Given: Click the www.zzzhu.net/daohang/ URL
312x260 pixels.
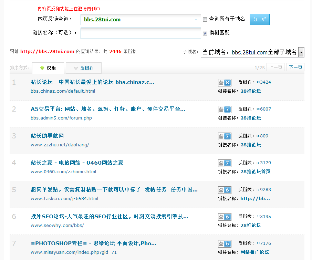Looking at the screenshot, I should 60,145.
